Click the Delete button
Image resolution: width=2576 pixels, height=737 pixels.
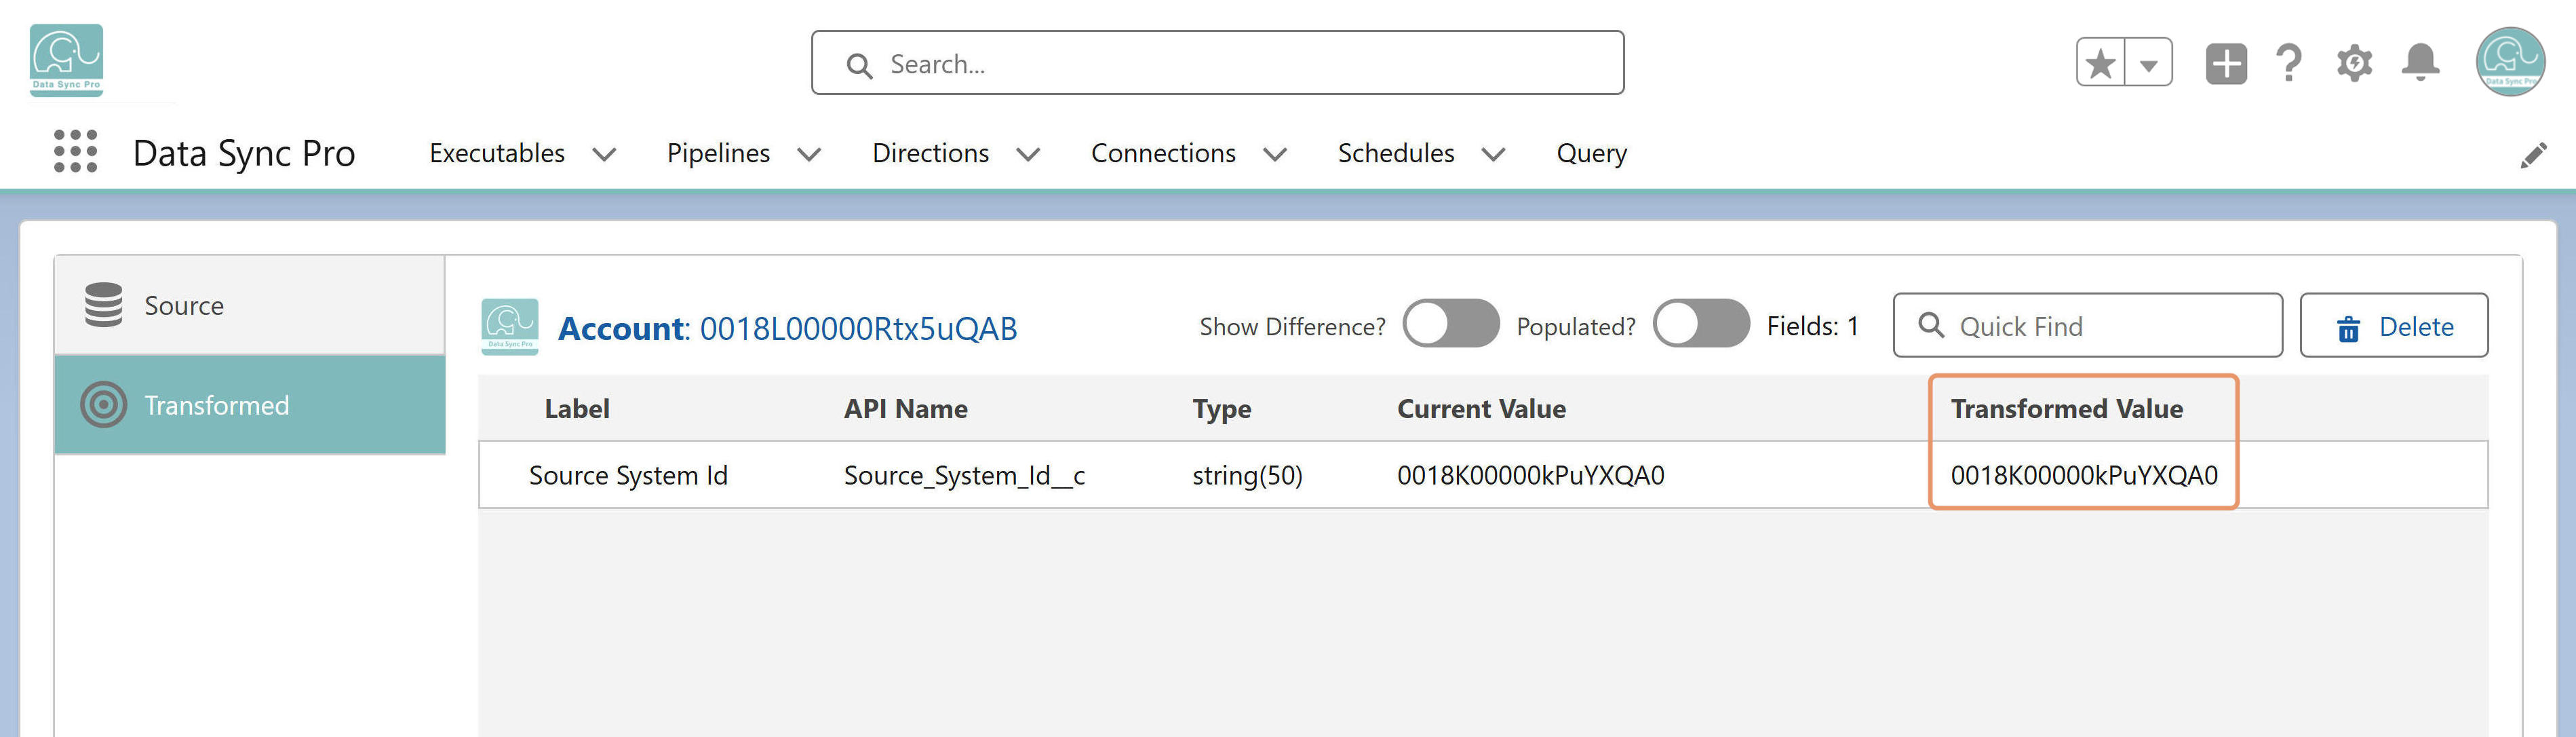[2393, 325]
